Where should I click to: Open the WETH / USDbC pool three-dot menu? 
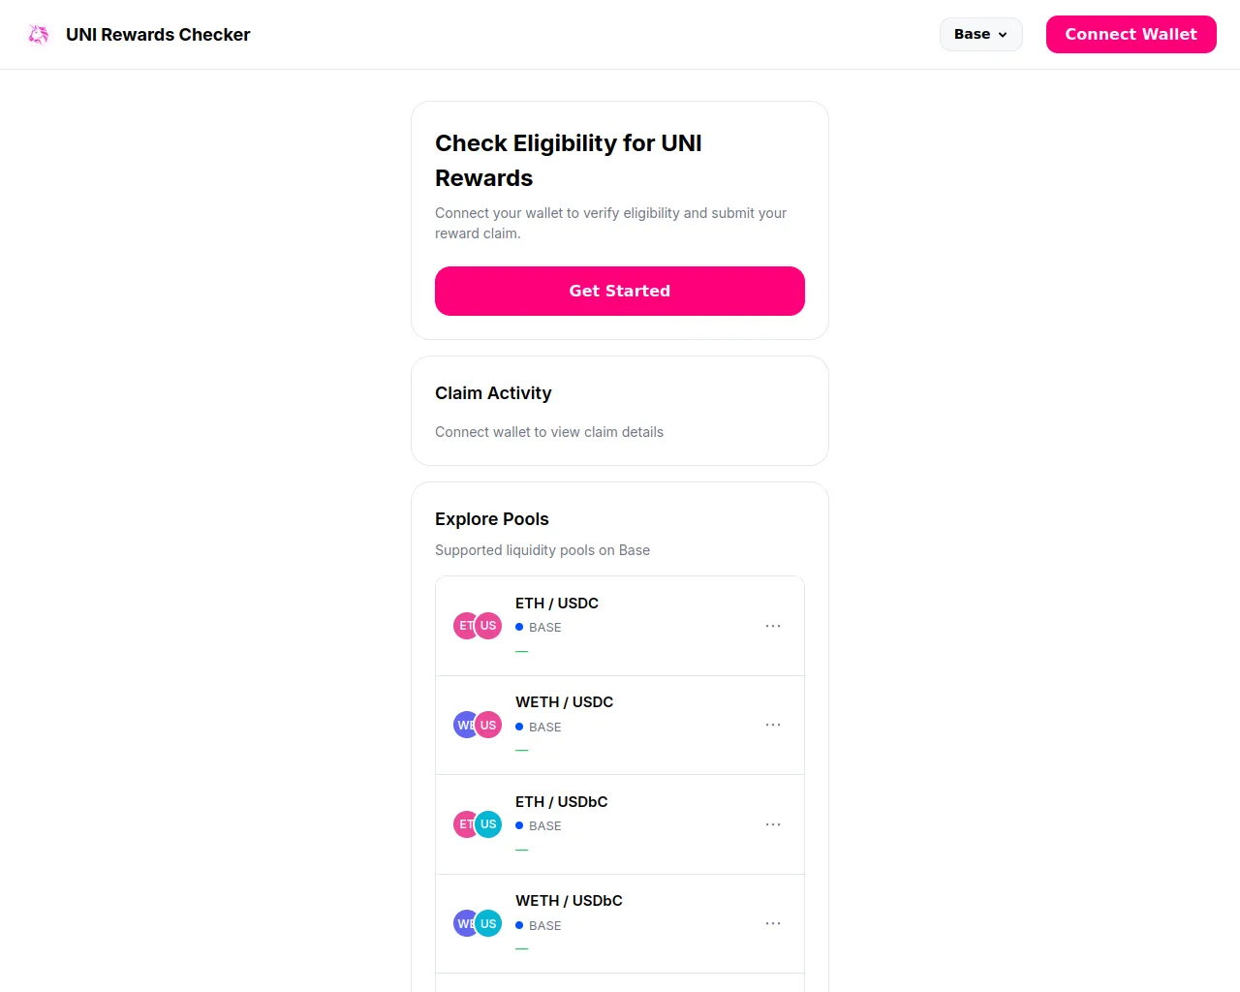(x=772, y=923)
